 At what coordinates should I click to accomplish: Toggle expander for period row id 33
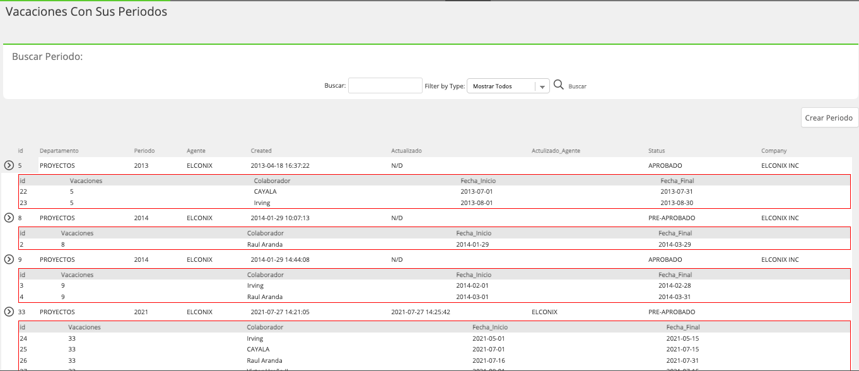coord(9,312)
